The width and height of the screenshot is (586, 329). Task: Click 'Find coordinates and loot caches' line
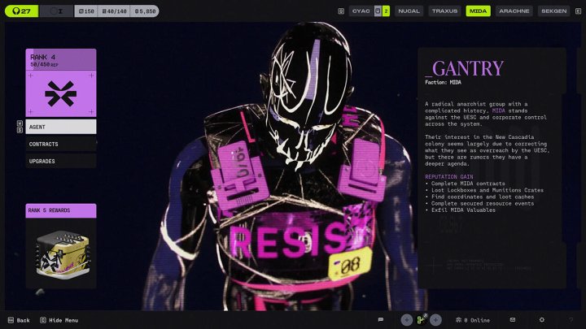(479, 197)
